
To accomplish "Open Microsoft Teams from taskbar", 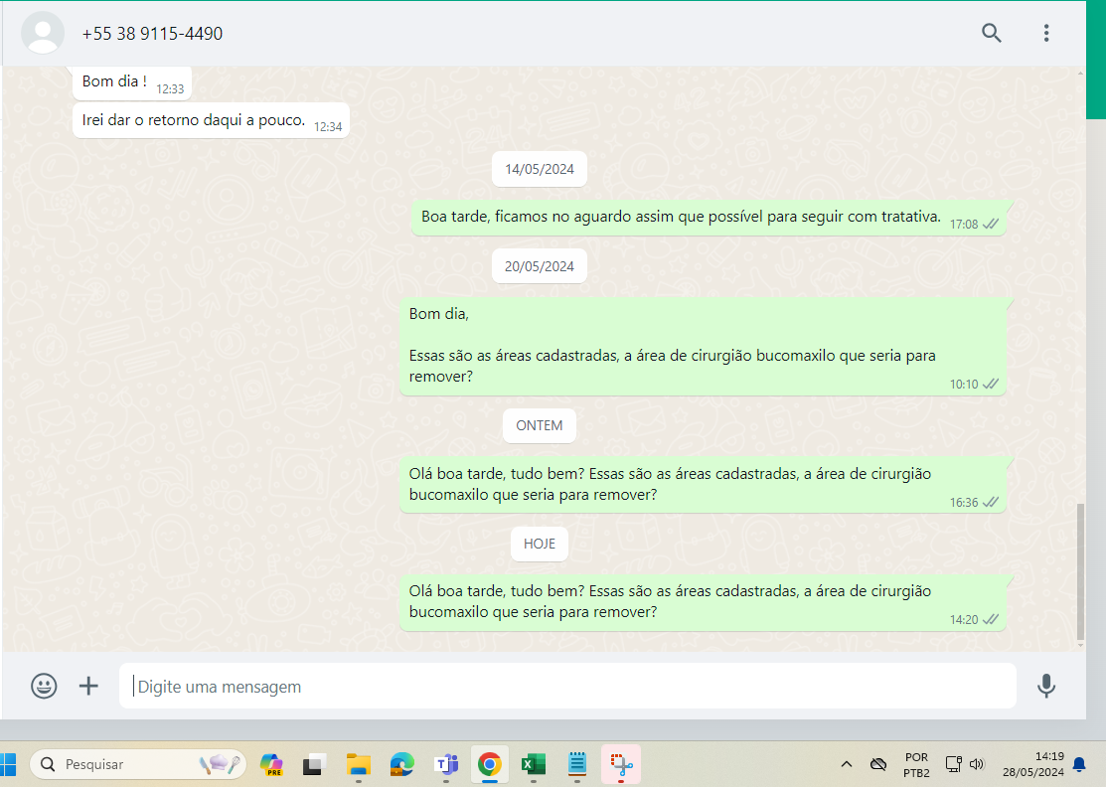I will [x=446, y=764].
